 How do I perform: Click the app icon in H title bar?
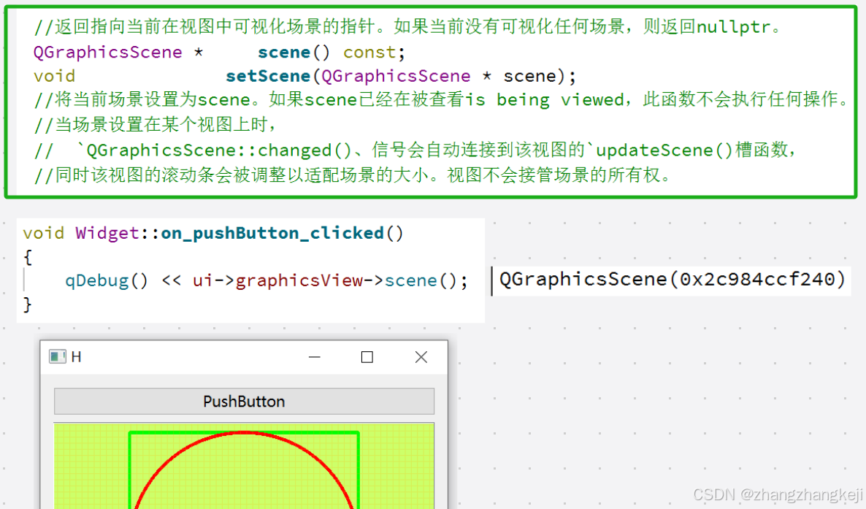[58, 357]
